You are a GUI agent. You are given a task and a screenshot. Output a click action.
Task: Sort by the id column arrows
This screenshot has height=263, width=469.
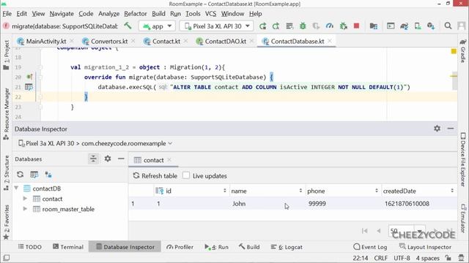[225, 191]
